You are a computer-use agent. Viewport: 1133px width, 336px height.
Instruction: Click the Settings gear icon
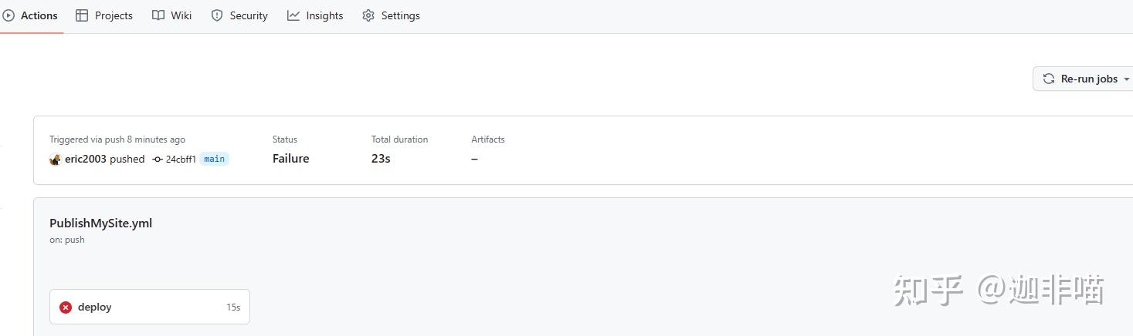pyautogui.click(x=368, y=15)
